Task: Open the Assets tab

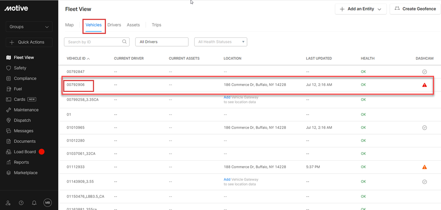Action: 133,25
